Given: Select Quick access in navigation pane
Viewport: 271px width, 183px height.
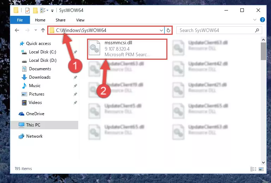Looking at the screenshot, I should 38,44.
